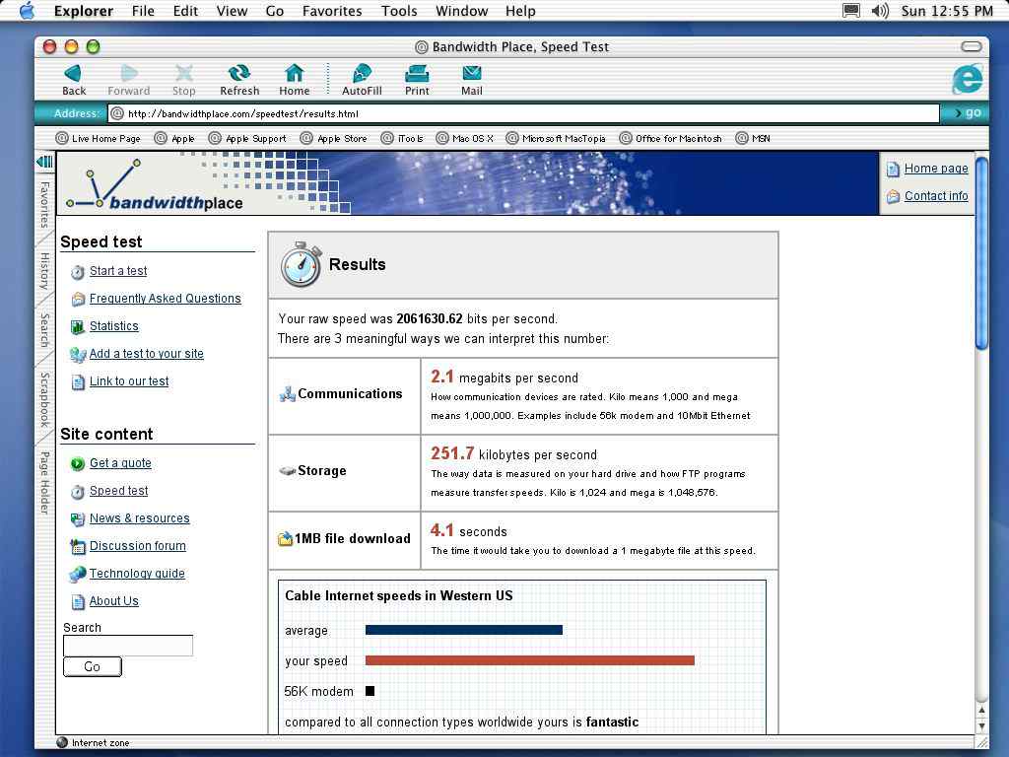
Task: Click the scroll down arrow
Action: tap(982, 726)
